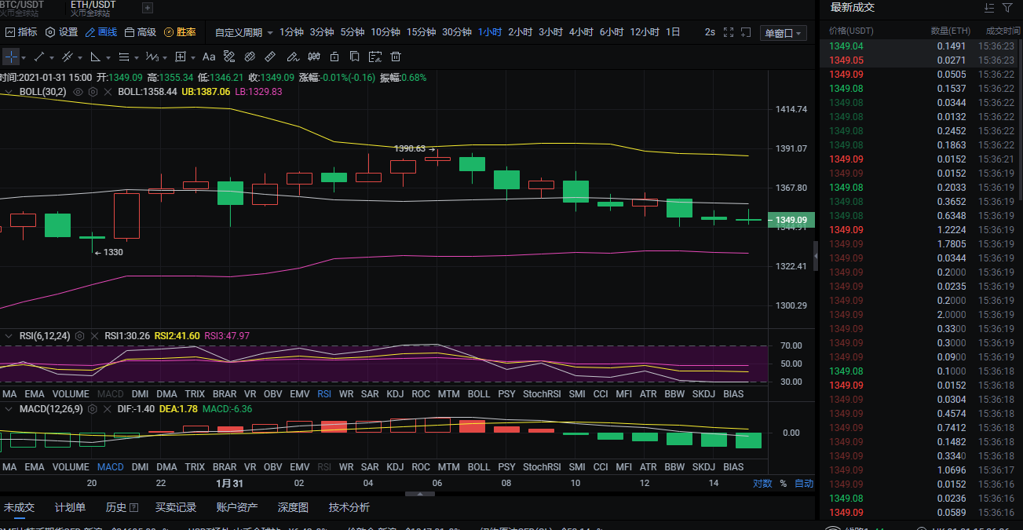The image size is (1023, 530).
Task: Select the crosshair cursor drawing tool
Action: pos(10,57)
